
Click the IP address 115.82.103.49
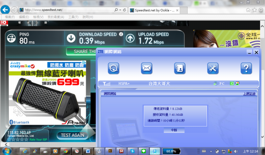pos(19,132)
